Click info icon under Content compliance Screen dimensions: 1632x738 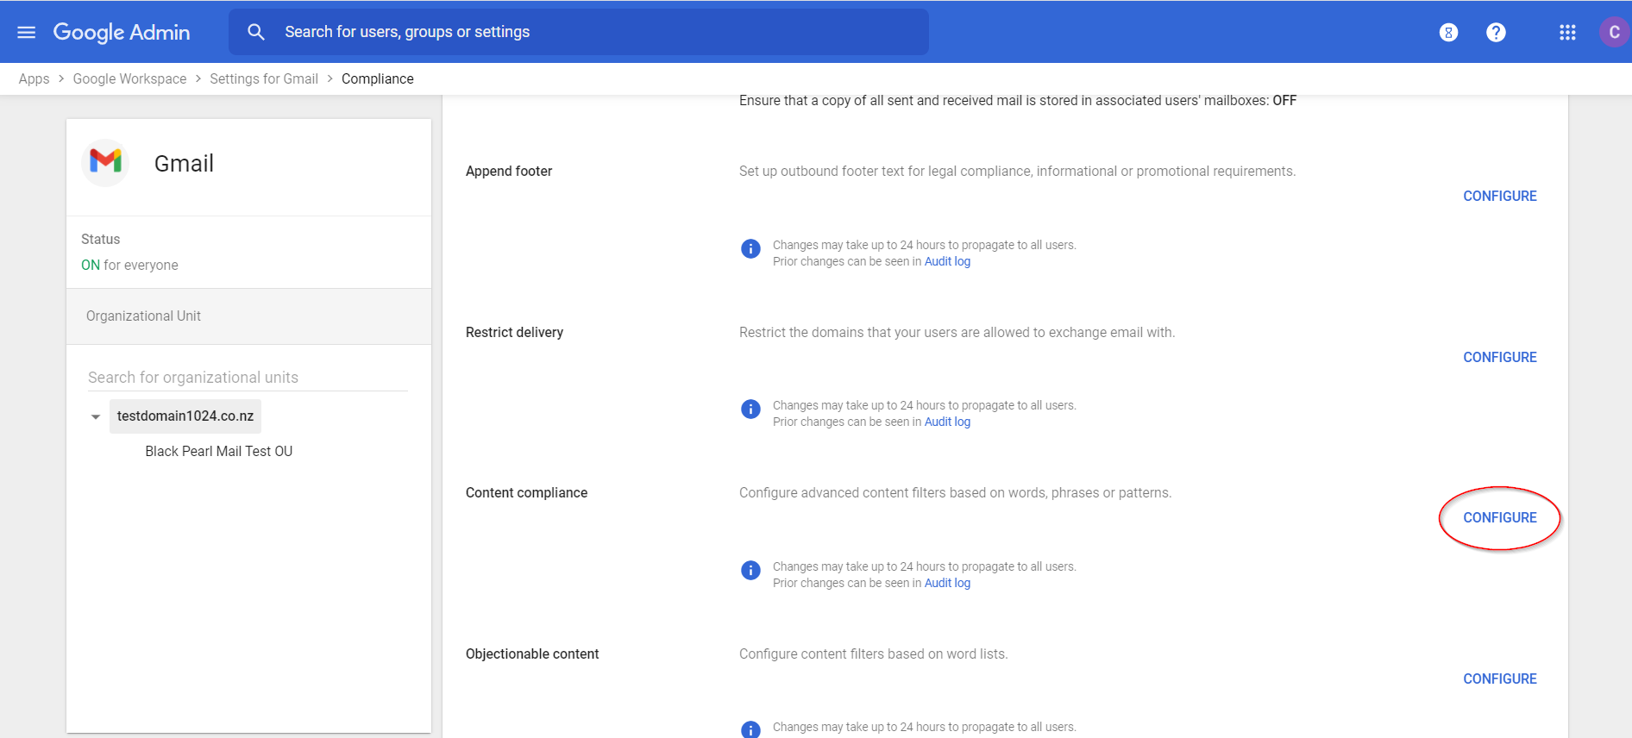pos(750,570)
